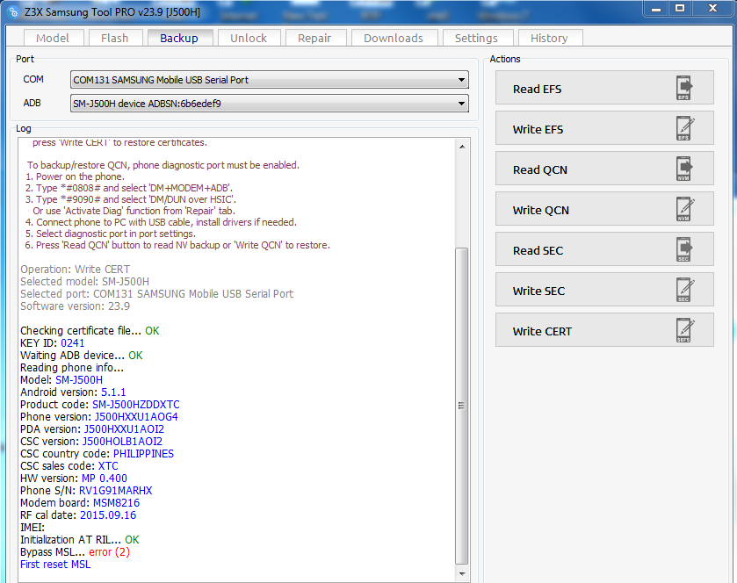Click the Android version 5.1.1 value
Viewport: 737px width, 583px height.
[113, 392]
